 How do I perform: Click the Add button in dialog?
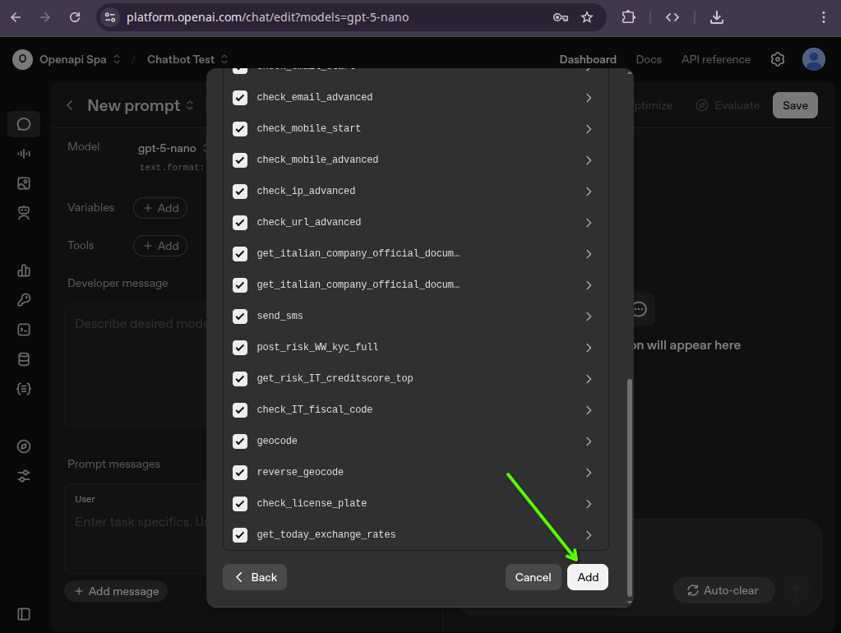[x=588, y=577]
